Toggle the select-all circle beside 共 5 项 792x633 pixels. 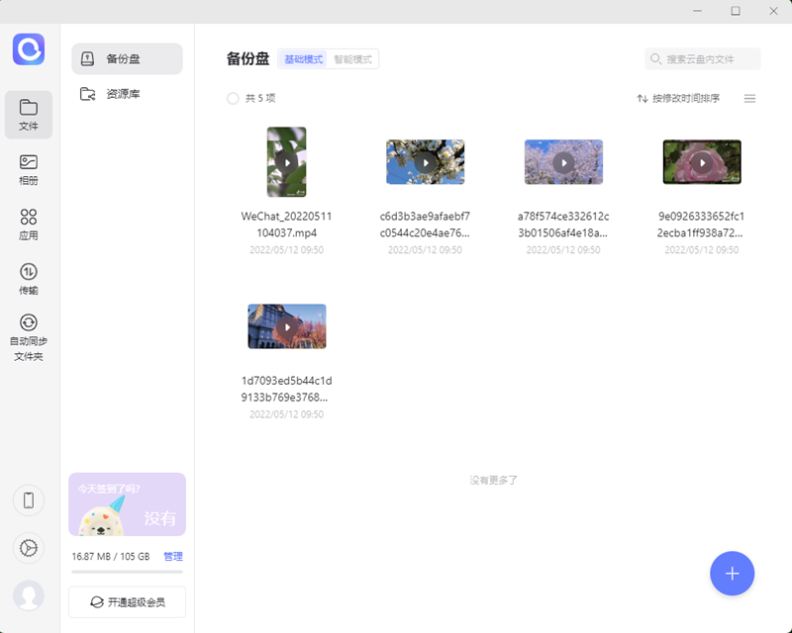[233, 99]
